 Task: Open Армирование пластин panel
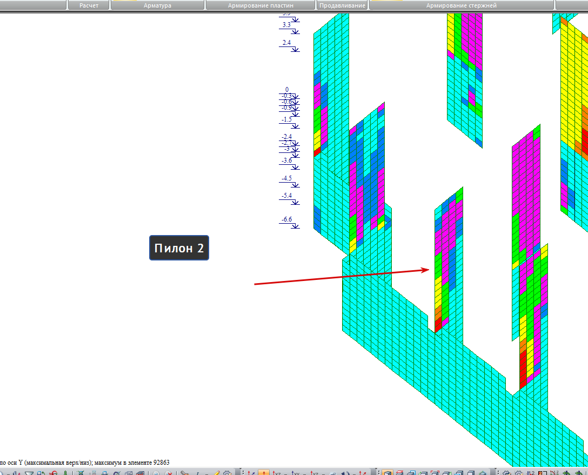pyautogui.click(x=260, y=5)
